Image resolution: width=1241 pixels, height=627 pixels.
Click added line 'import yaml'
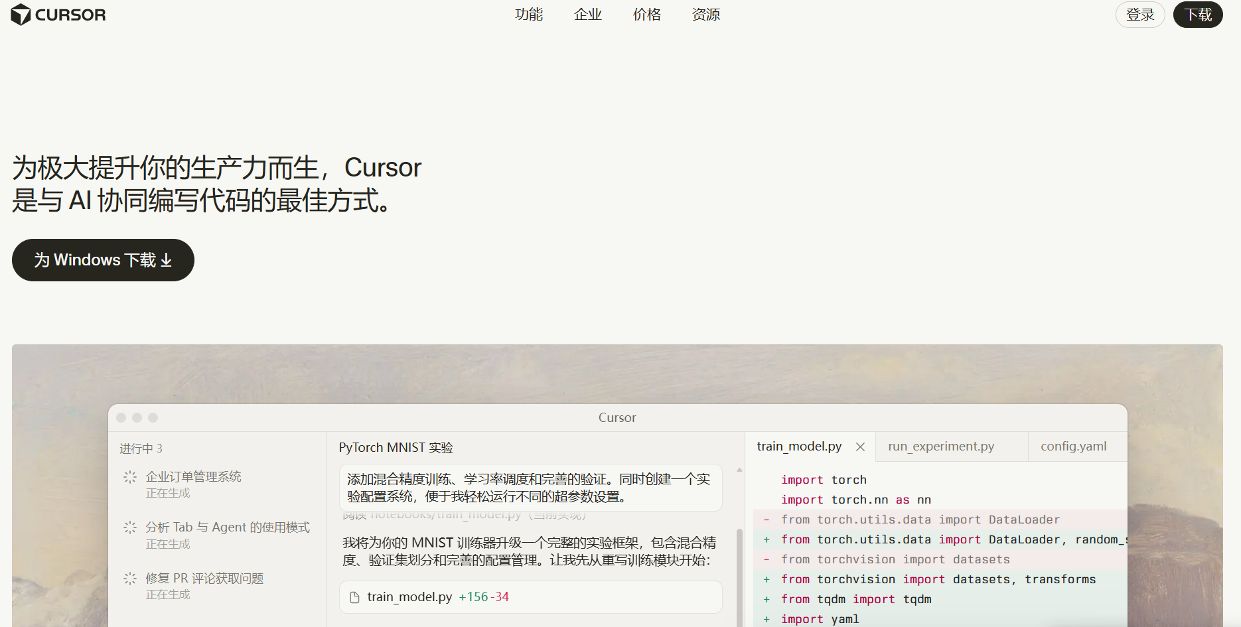(820, 619)
